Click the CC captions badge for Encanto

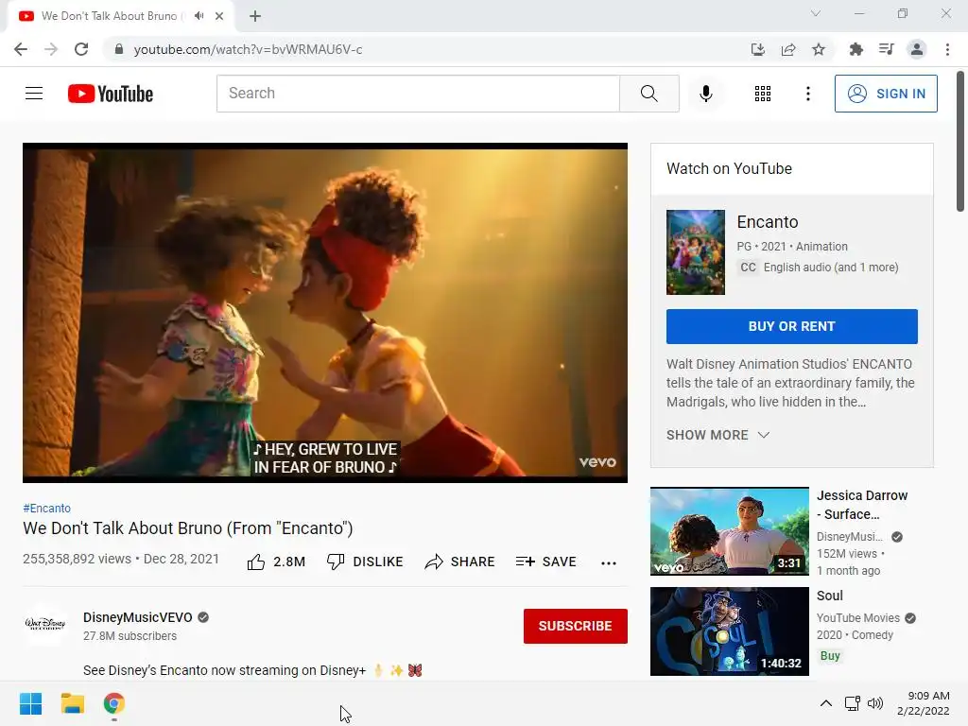pos(748,268)
